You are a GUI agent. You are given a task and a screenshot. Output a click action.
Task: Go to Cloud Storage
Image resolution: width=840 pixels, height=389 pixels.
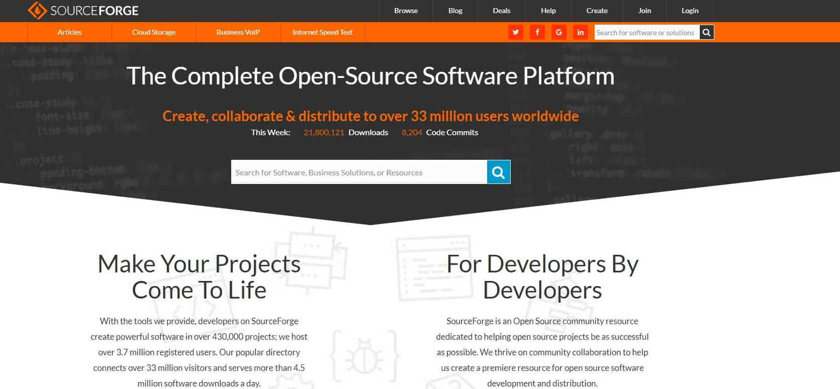pos(154,32)
